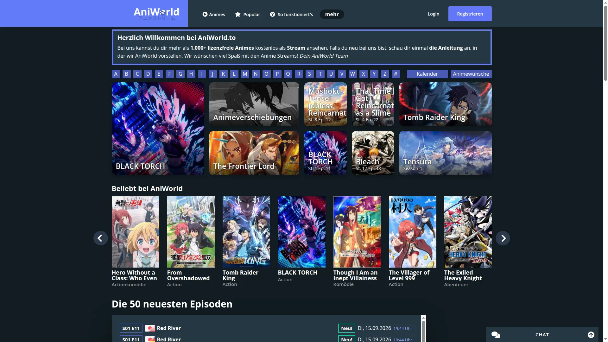The image size is (608, 342).
Task: Open the Animes menu
Action: 214,14
